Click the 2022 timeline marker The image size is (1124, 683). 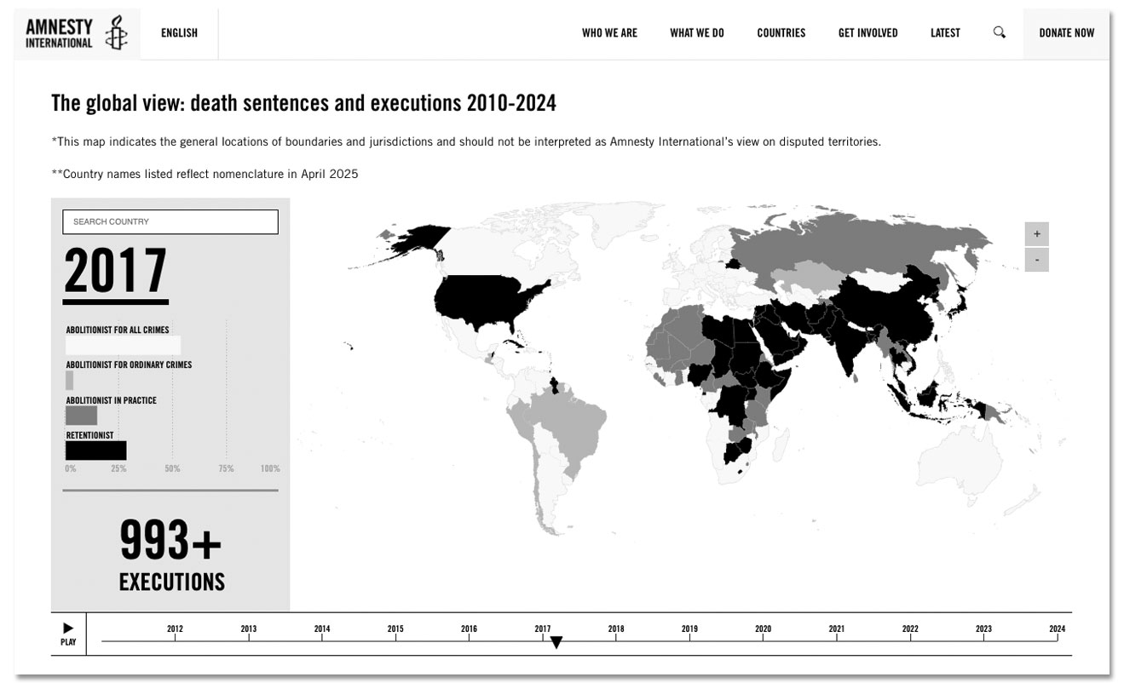point(910,631)
